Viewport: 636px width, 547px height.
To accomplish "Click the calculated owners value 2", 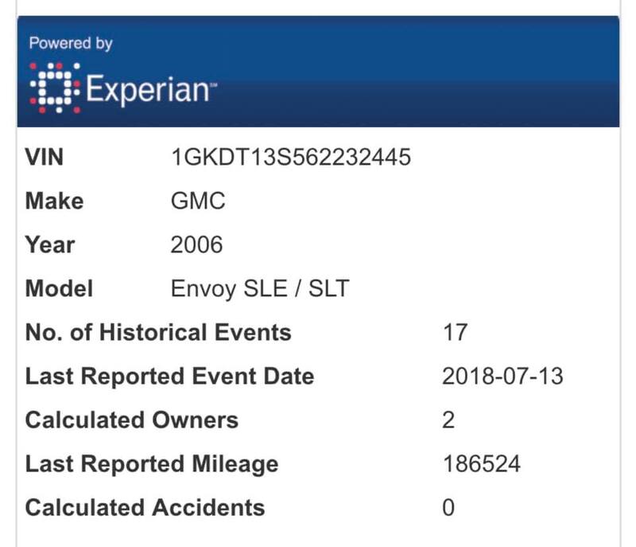I will [x=448, y=420].
